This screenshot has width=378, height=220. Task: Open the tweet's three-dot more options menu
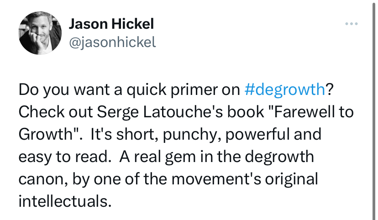tap(350, 24)
